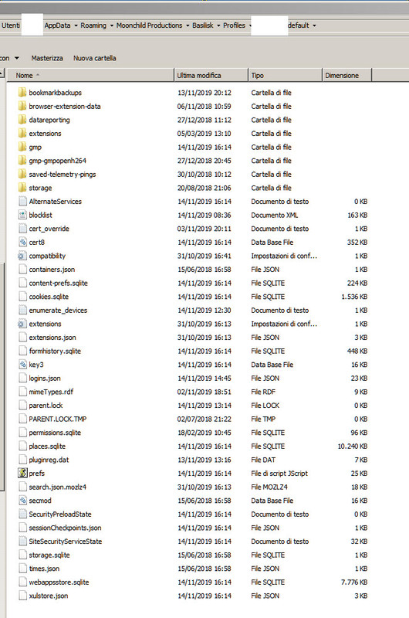Screen dimensions: 409x618
Task: Navigate to Roaming in the address bar
Action: (93, 25)
